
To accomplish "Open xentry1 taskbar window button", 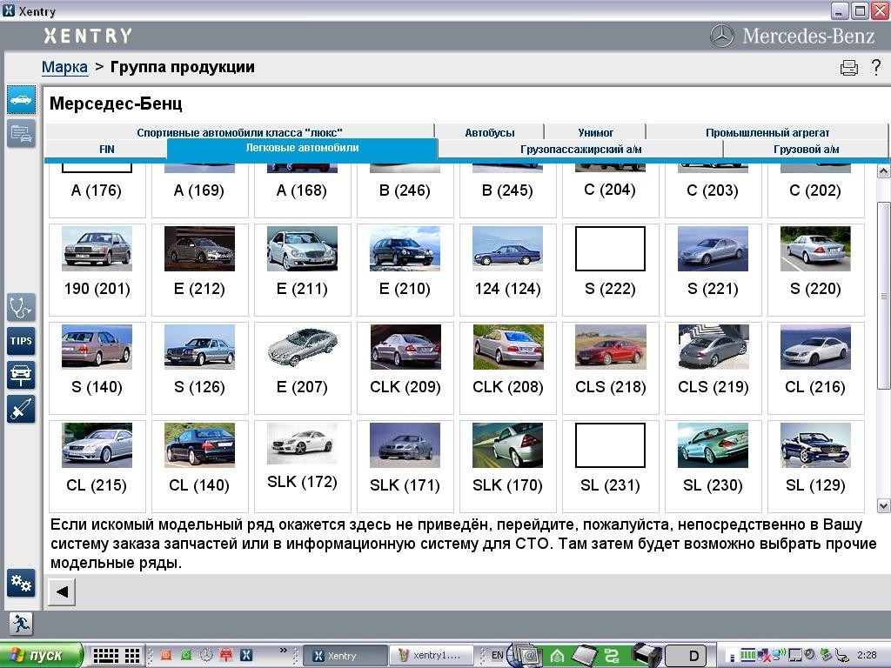I will (432, 656).
